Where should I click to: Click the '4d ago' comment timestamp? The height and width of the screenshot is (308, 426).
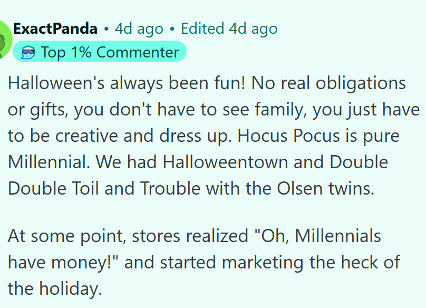pyautogui.click(x=139, y=28)
